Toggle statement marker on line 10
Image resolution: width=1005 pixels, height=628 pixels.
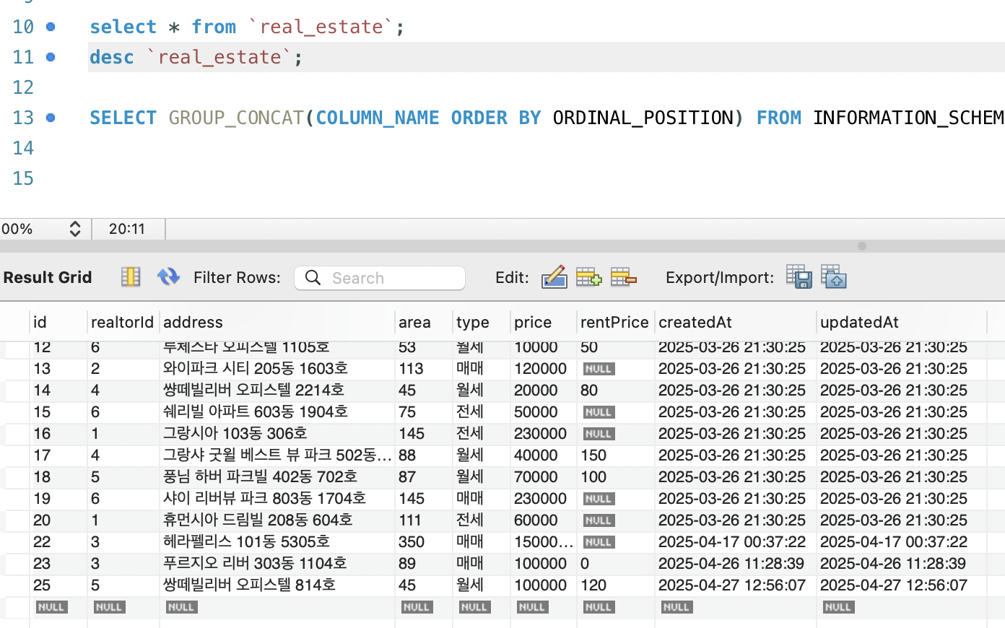click(x=51, y=27)
